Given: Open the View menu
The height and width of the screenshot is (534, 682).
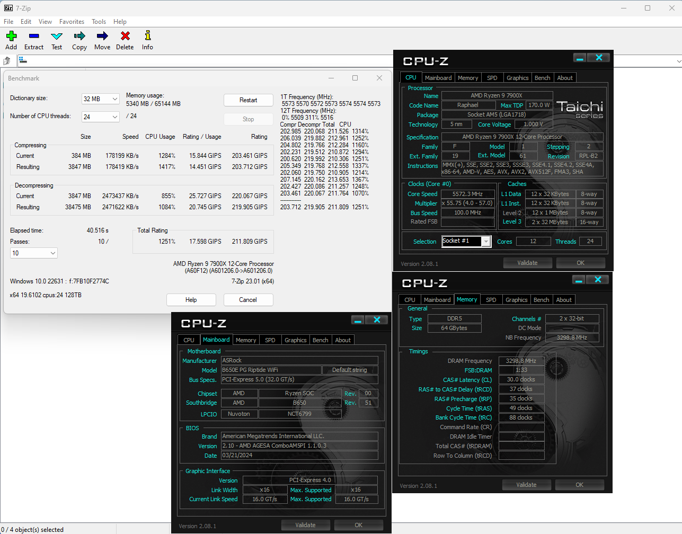Looking at the screenshot, I should click(x=45, y=22).
